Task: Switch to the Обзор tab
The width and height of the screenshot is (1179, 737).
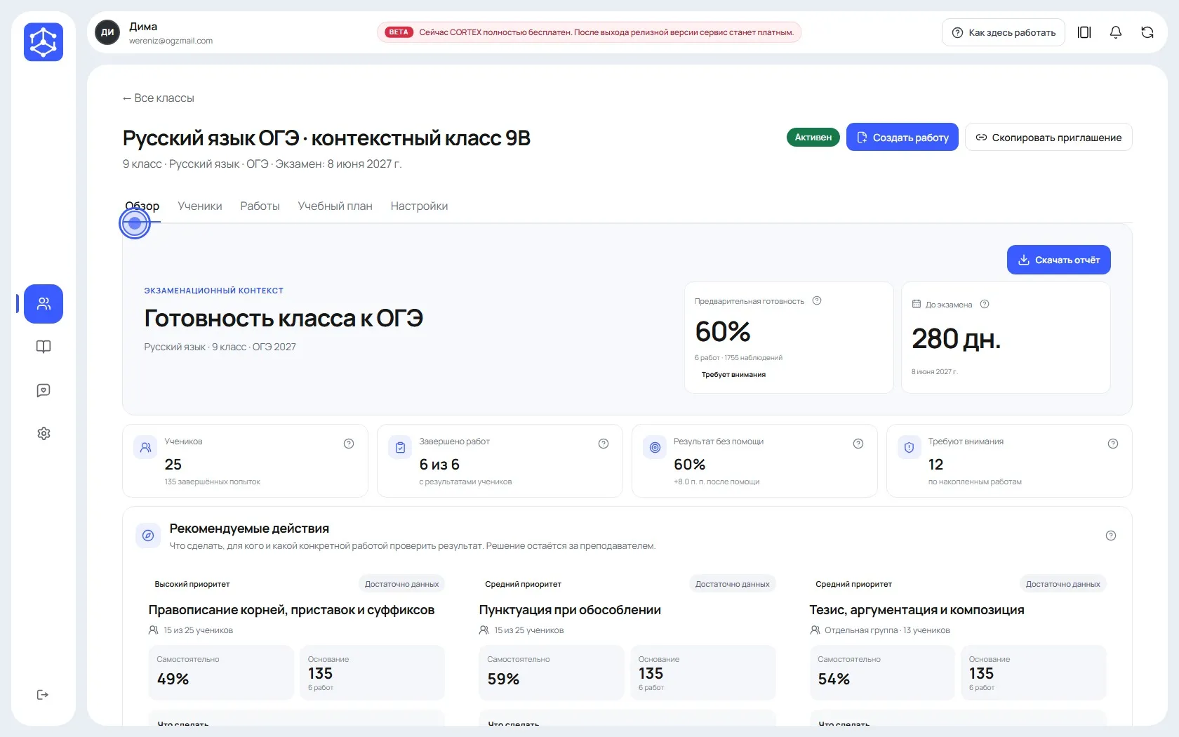Action: click(x=142, y=206)
